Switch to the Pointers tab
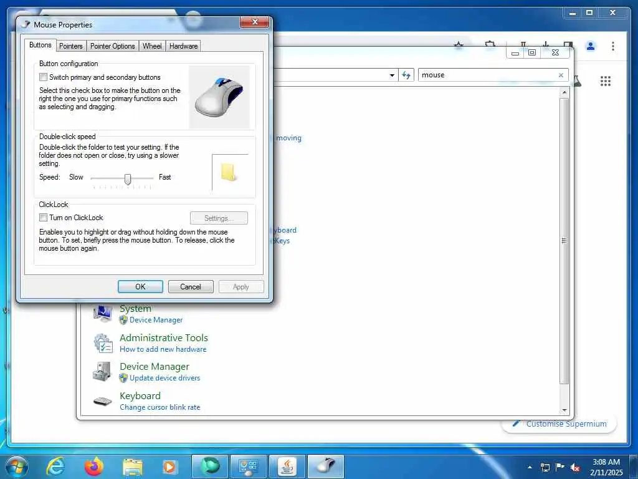Image resolution: width=638 pixels, height=479 pixels. point(71,46)
